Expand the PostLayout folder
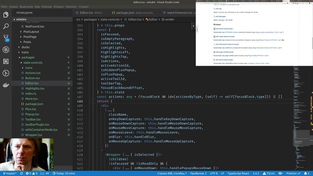The width and height of the screenshot is (313, 176). (31, 31)
